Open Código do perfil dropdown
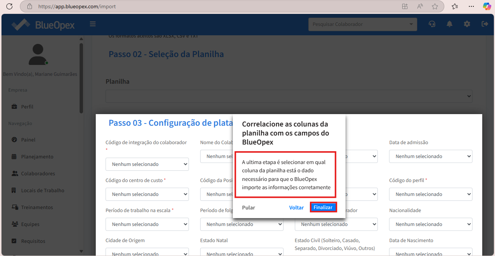Screen dimensions: 495x256 tap(431, 194)
